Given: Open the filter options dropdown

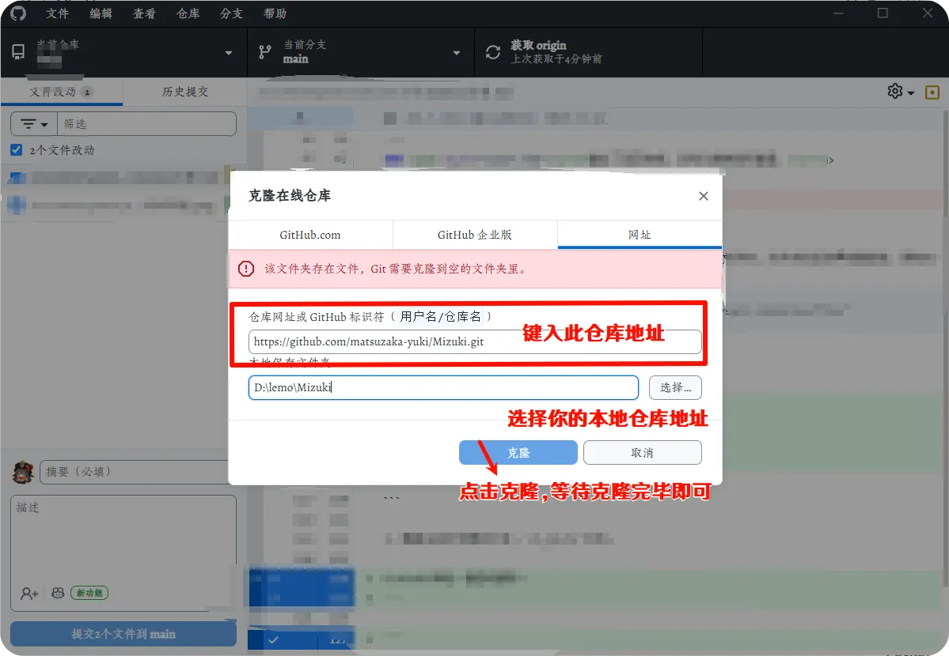Looking at the screenshot, I should tap(34, 124).
